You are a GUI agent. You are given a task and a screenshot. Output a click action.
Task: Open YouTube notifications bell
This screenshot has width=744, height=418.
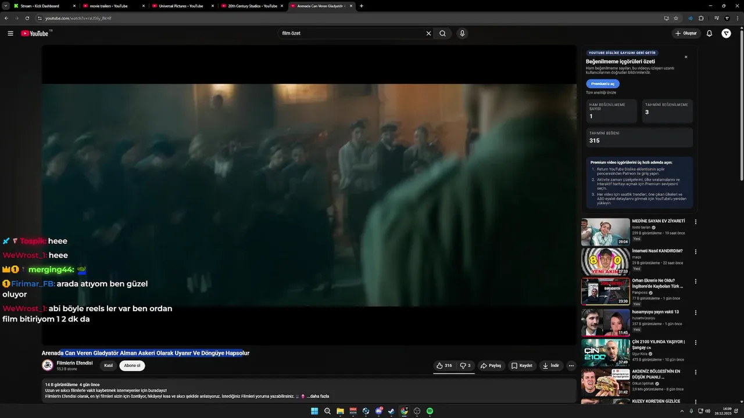click(709, 33)
